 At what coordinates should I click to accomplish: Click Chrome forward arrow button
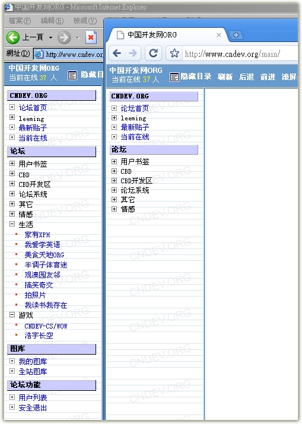tap(133, 53)
